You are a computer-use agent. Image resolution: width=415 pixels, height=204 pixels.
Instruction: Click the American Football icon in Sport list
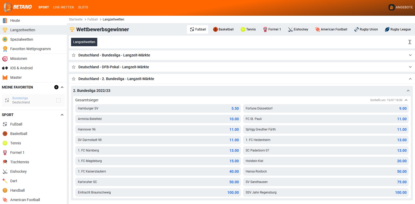tap(5, 200)
